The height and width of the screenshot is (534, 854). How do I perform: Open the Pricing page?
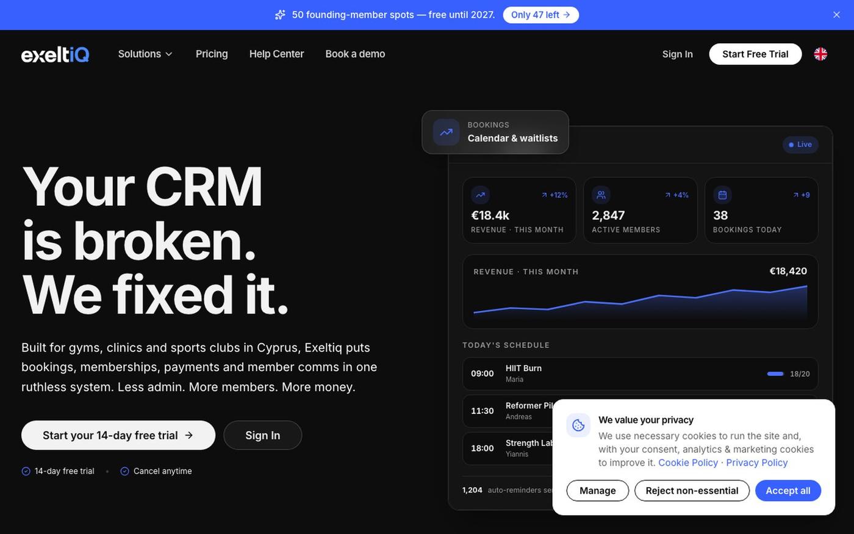coord(212,54)
